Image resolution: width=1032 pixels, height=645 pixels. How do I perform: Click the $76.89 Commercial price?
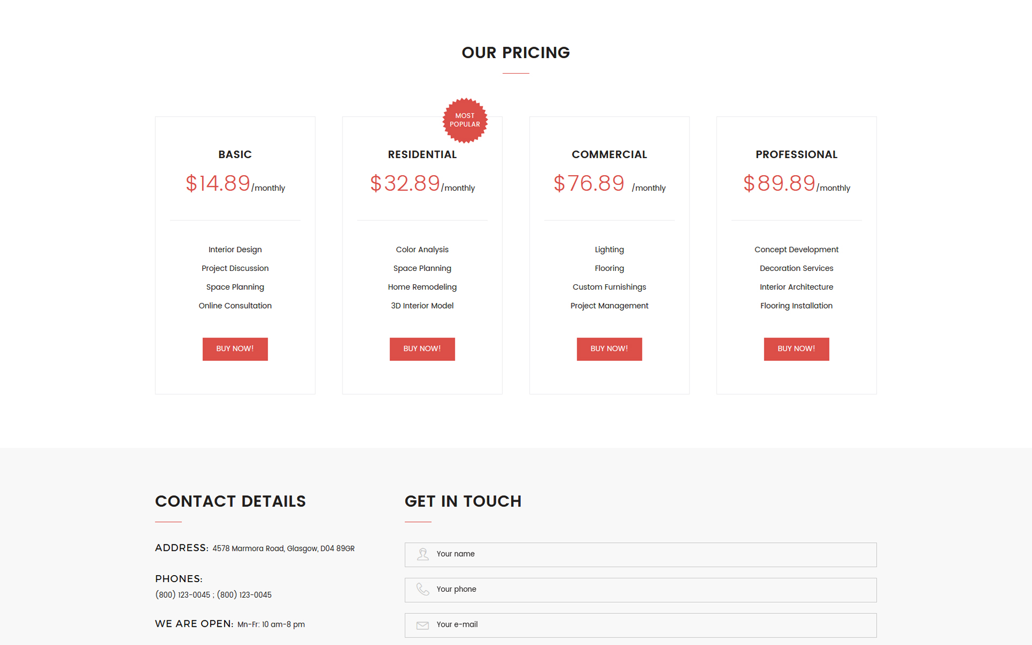[589, 183]
